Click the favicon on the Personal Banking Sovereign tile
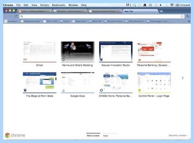 [140, 60]
